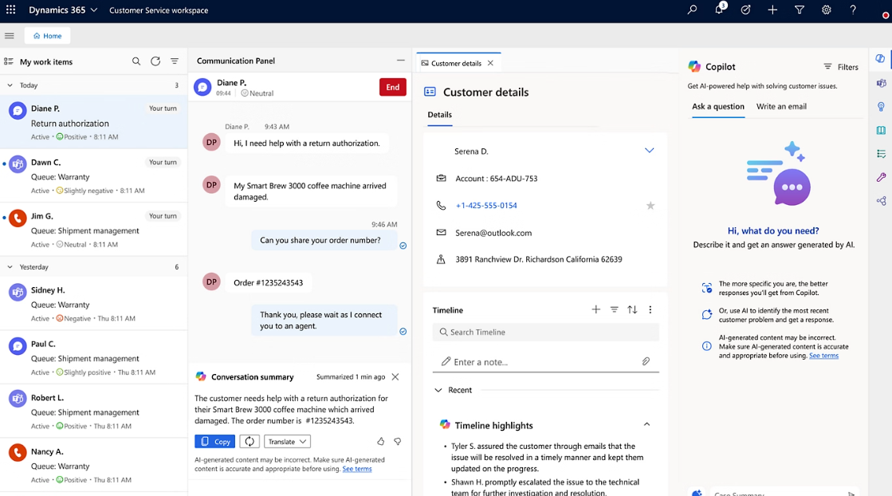This screenshot has width=892, height=496.
Task: Open the wrench tool icon in sidebar
Action: click(881, 177)
